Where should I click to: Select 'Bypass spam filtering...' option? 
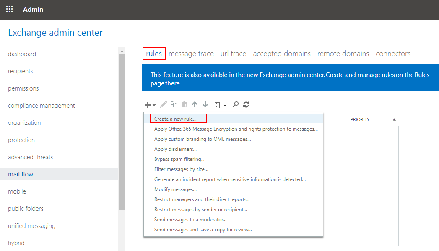179,159
